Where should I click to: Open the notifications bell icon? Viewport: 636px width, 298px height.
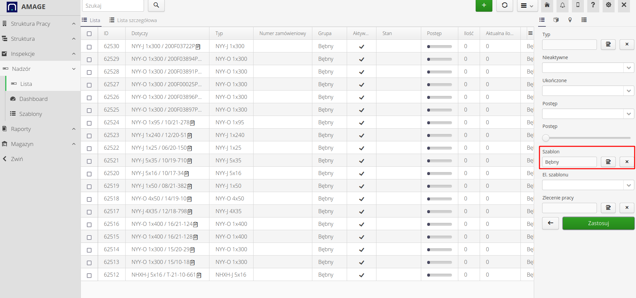563,5
